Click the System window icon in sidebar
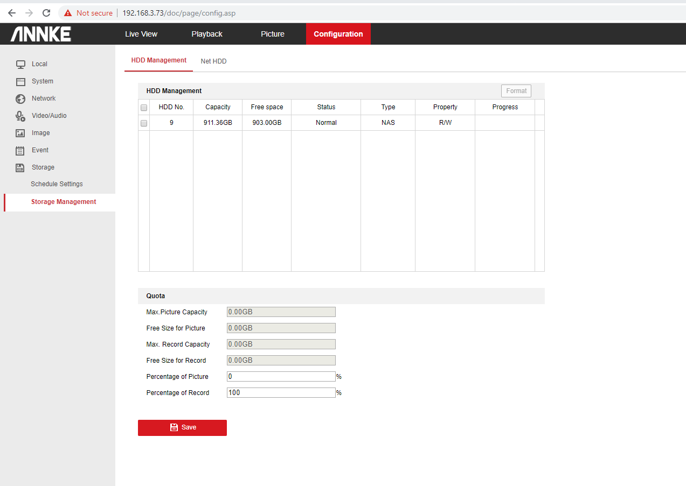The image size is (686, 486). [x=20, y=81]
